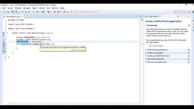Screen dimensions: 194x109
Task: Click the Forward navigation arrow icon
Action: coord(98,12)
